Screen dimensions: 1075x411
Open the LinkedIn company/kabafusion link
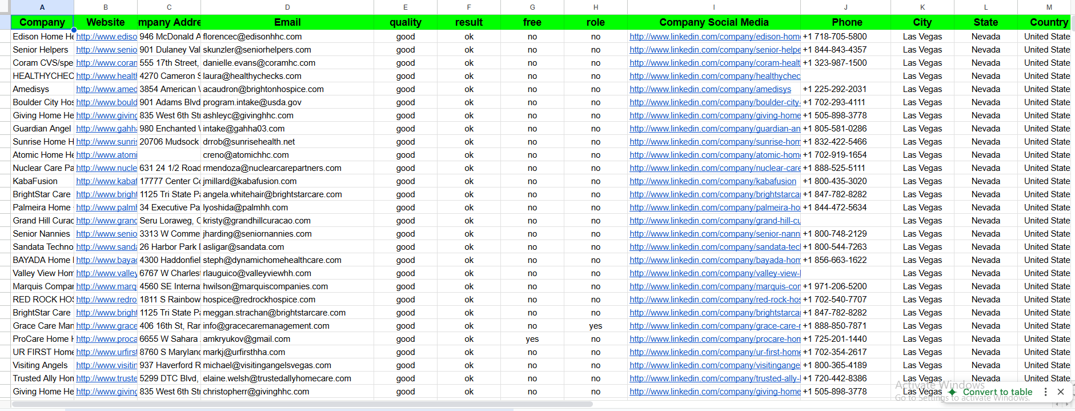(x=713, y=181)
